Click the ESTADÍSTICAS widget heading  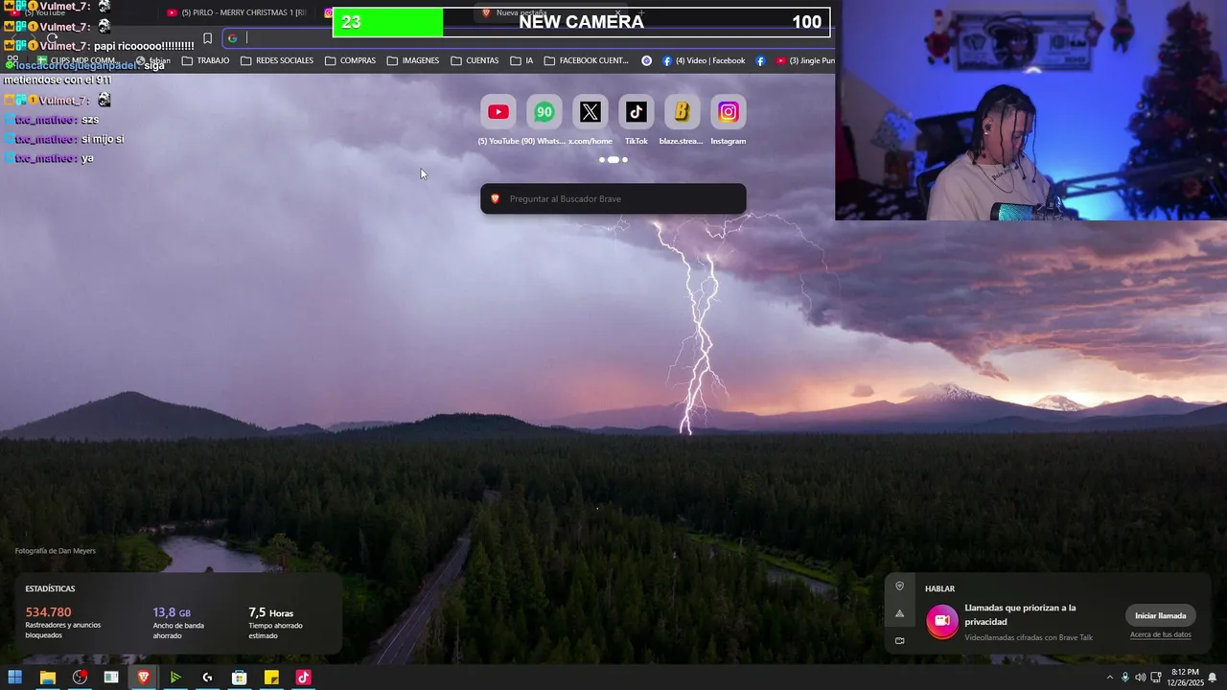point(50,588)
